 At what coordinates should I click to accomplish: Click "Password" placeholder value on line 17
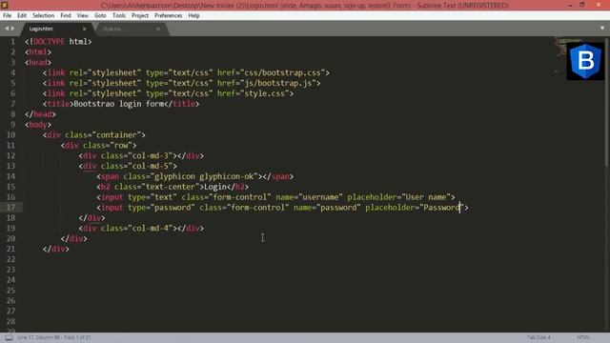441,208
